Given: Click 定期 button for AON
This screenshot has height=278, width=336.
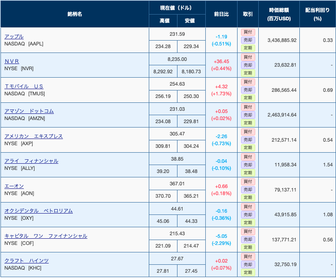Looking at the screenshot, I should [x=248, y=198].
